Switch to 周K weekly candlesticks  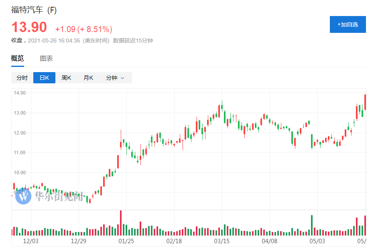tap(66, 78)
